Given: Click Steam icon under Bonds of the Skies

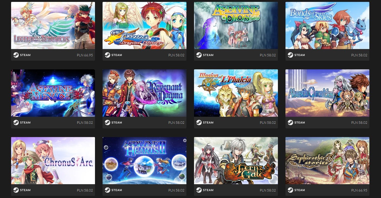Looking at the screenshot, I should pos(290,55).
